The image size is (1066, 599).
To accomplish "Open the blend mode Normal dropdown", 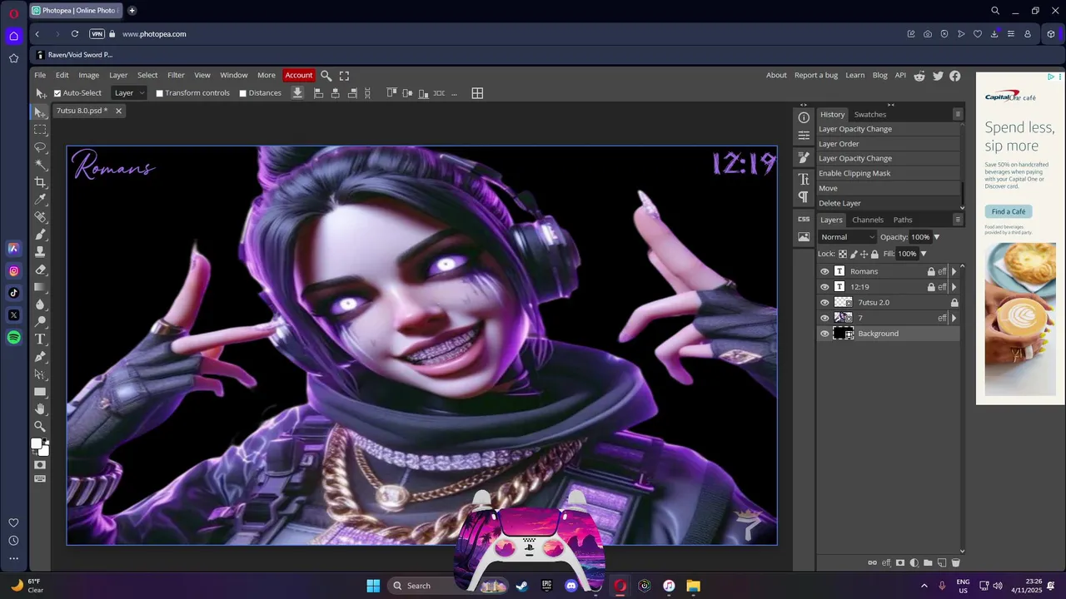I will [x=848, y=237].
